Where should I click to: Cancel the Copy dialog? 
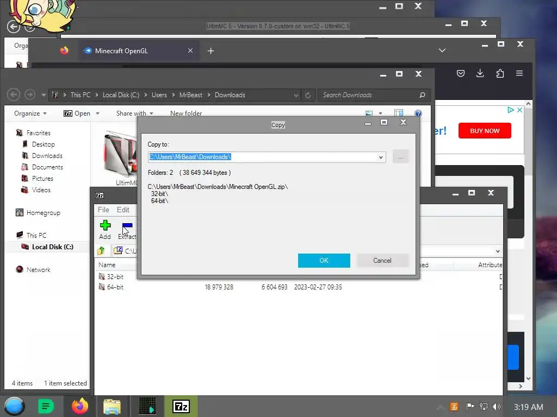382,260
